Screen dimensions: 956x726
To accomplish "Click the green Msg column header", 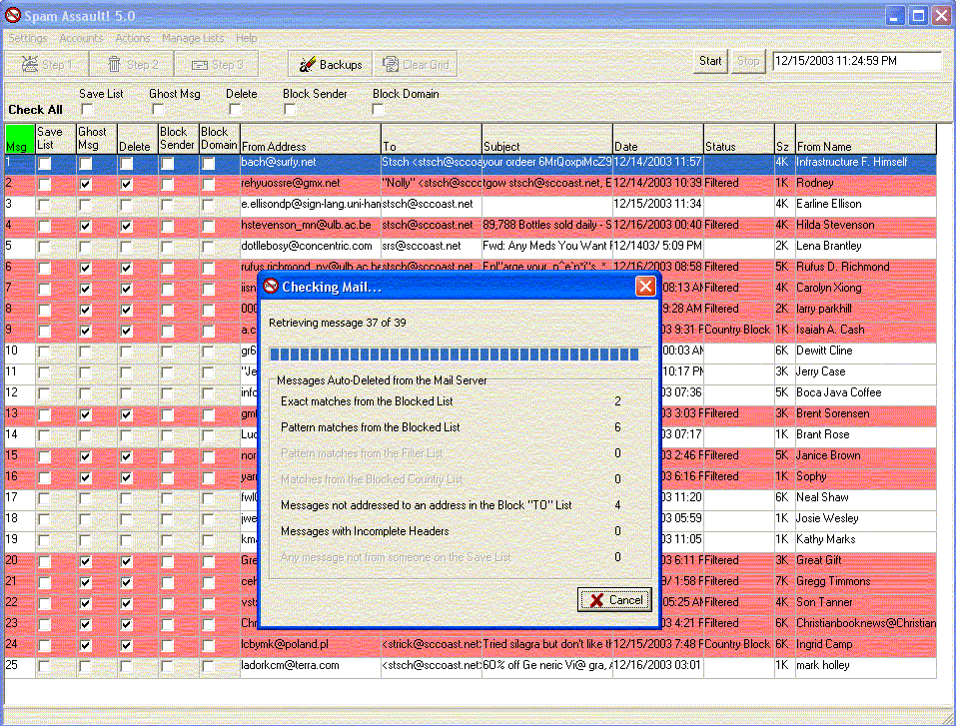I will (20, 139).
